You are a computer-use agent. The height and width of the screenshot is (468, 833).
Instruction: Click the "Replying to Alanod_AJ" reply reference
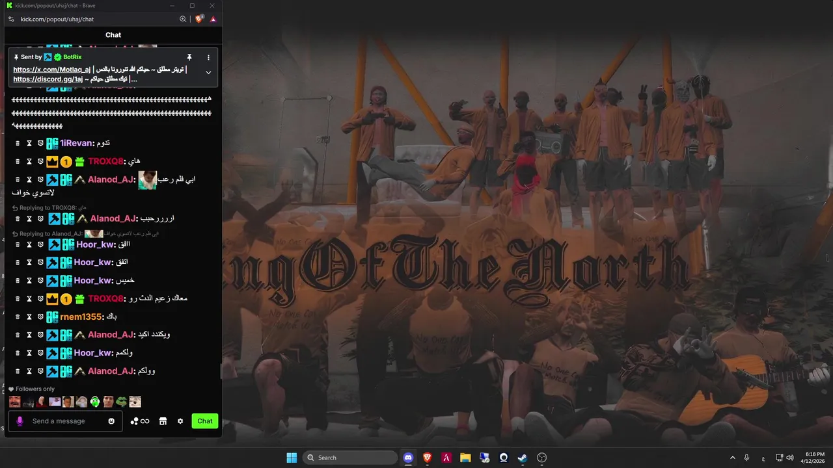pyautogui.click(x=85, y=233)
